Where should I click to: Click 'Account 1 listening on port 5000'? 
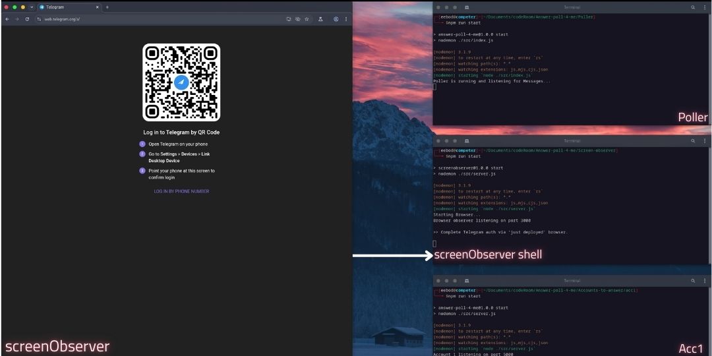point(473,354)
